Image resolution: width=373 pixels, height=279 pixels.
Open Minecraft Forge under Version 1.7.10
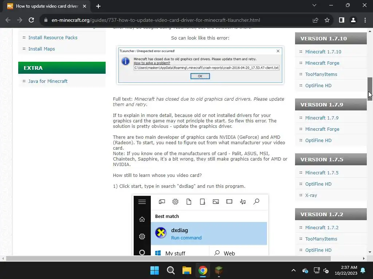coord(322,63)
